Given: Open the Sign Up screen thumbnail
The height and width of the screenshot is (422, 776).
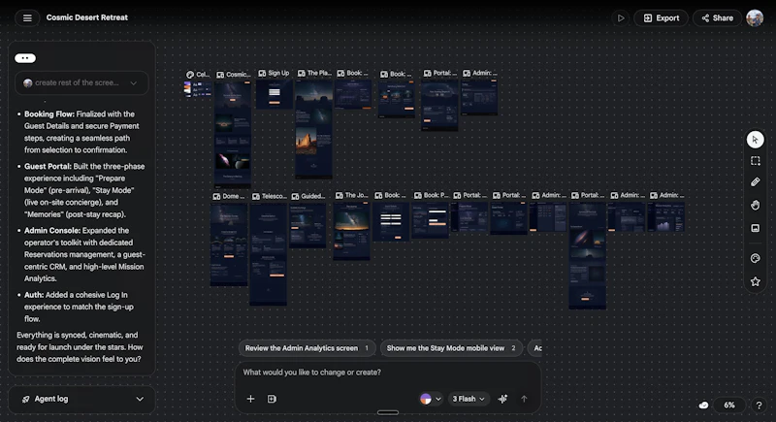Looking at the screenshot, I should pos(275,94).
